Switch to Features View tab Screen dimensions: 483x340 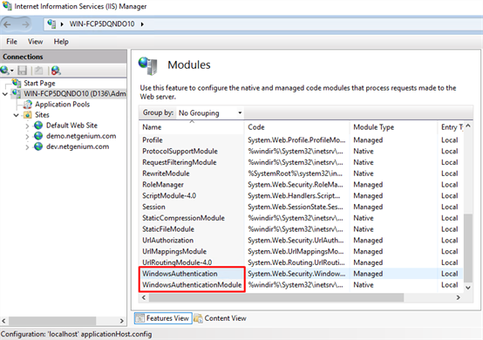click(163, 318)
